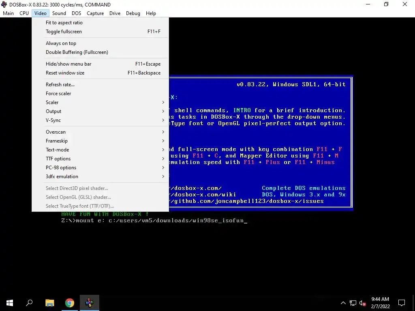Close the DOSBox-X window
This screenshot has width=415, height=311.
(x=405, y=4)
